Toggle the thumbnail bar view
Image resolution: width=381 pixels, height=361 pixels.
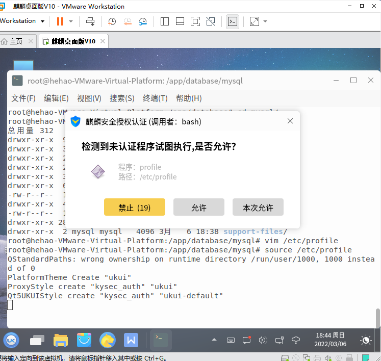pyautogui.click(x=180, y=21)
